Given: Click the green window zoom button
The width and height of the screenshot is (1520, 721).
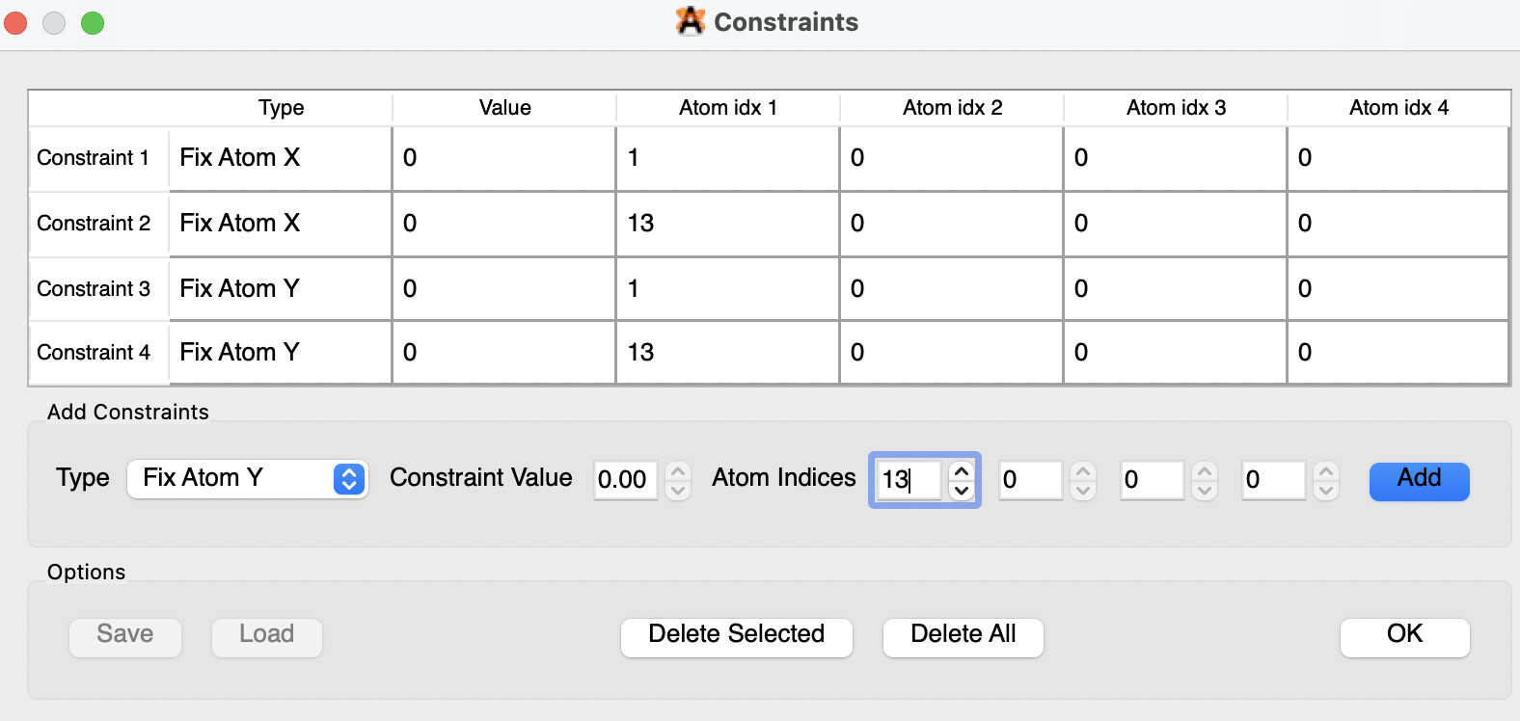Looking at the screenshot, I should tap(93, 23).
